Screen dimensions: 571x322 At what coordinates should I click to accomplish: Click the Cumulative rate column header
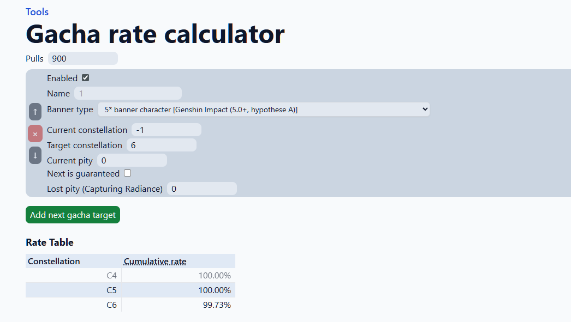pos(155,262)
